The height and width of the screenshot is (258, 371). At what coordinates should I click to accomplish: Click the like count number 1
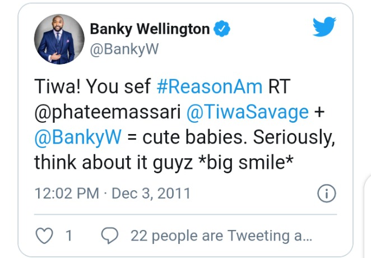[69, 236]
